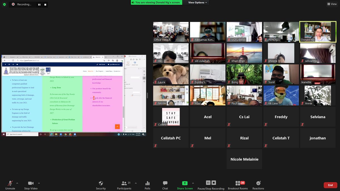Expand video options arrow beside Stop Video
Screen dimensions: 340x191
[x=39, y=183]
